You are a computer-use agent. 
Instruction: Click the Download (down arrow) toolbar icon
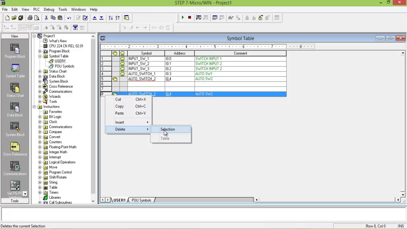[x=101, y=18]
